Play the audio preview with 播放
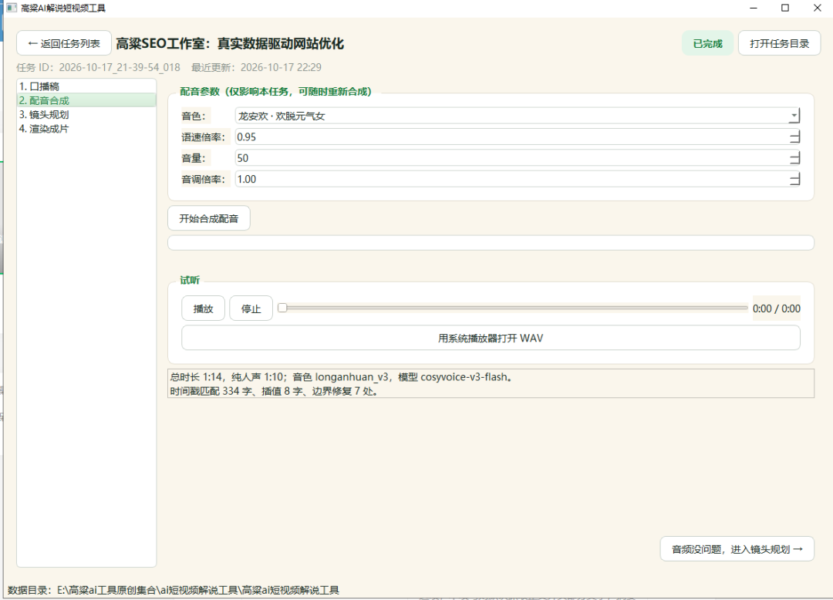The image size is (833, 600). pyautogui.click(x=203, y=308)
